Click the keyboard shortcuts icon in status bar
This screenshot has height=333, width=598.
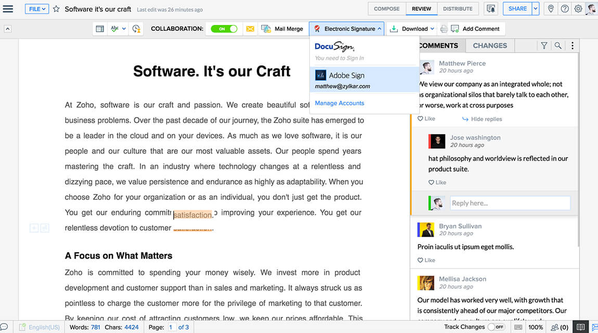(x=518, y=327)
